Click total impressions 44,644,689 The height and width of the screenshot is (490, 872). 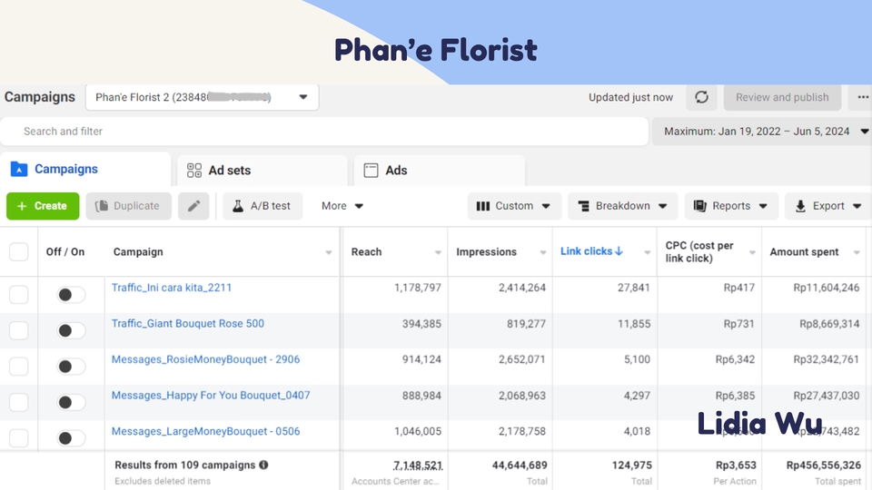520,465
